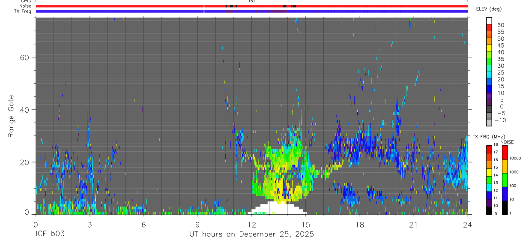The height and width of the screenshot is (243, 526).
Task: Select the green 13–14 MHz TX FRQ swatch
Action: click(x=489, y=180)
